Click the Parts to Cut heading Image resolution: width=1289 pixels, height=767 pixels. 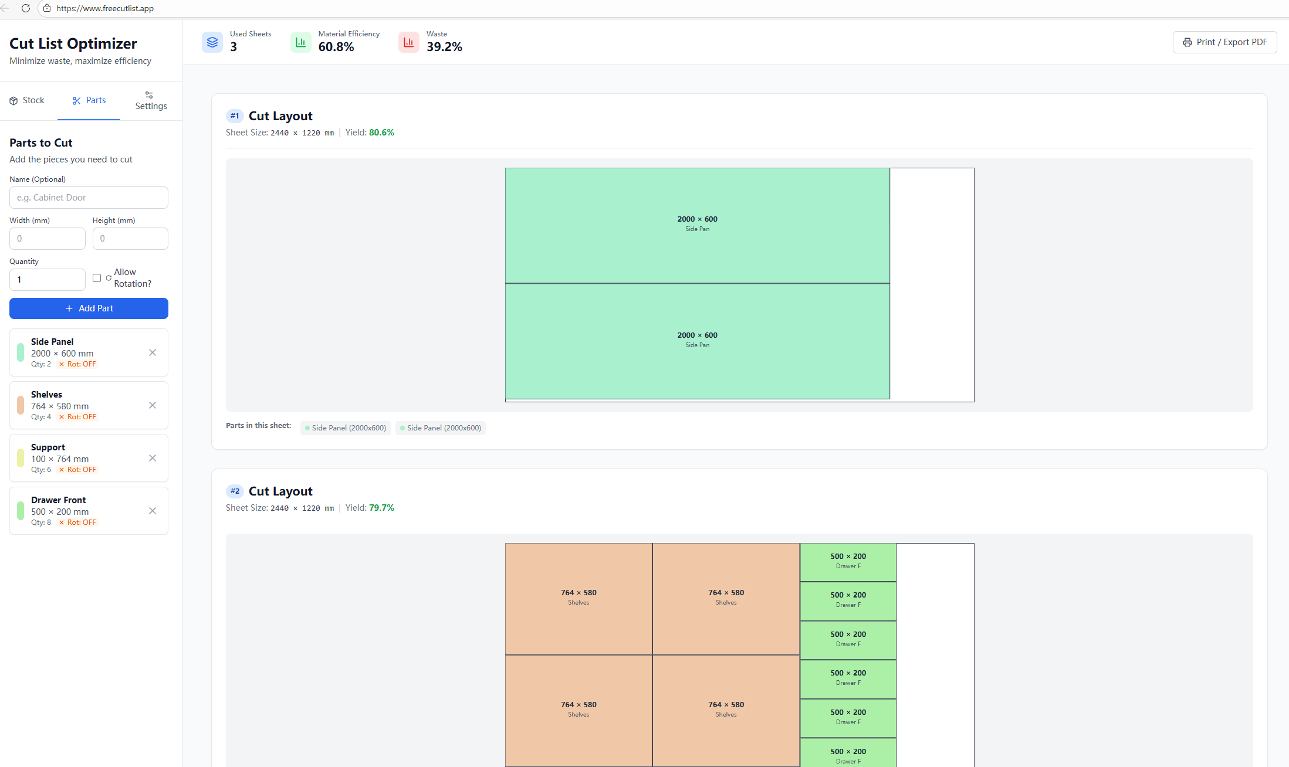tap(41, 143)
